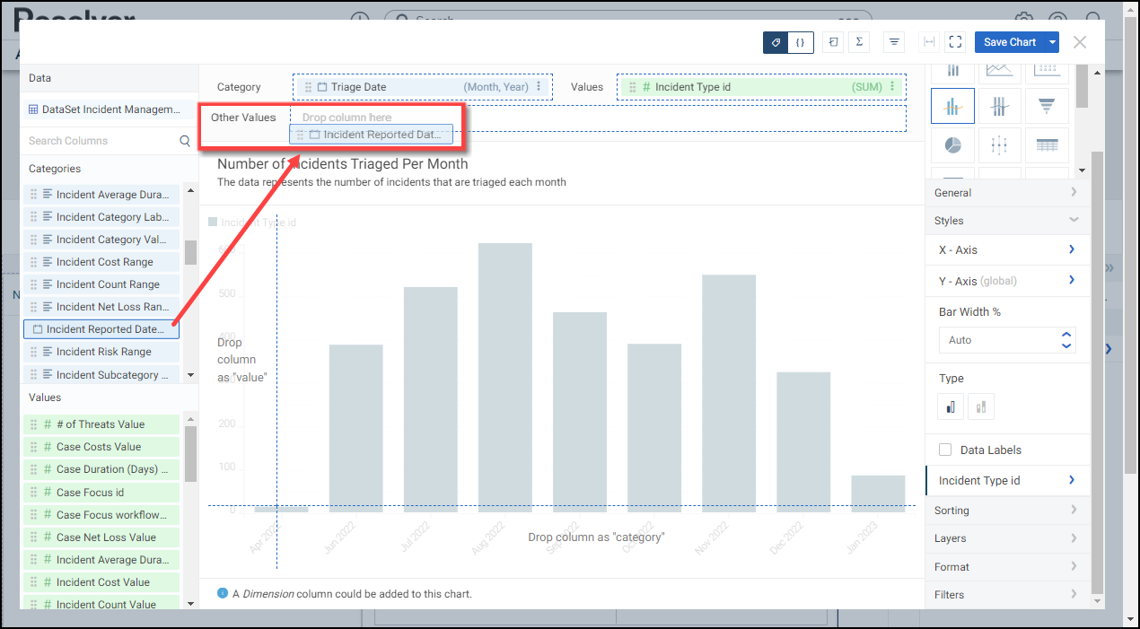1140x629 pixels.
Task: Click the Search Columns input field
Action: [x=99, y=141]
